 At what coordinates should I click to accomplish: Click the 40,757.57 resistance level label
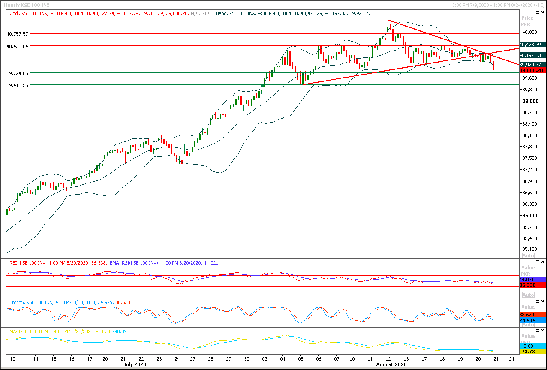(x=18, y=33)
